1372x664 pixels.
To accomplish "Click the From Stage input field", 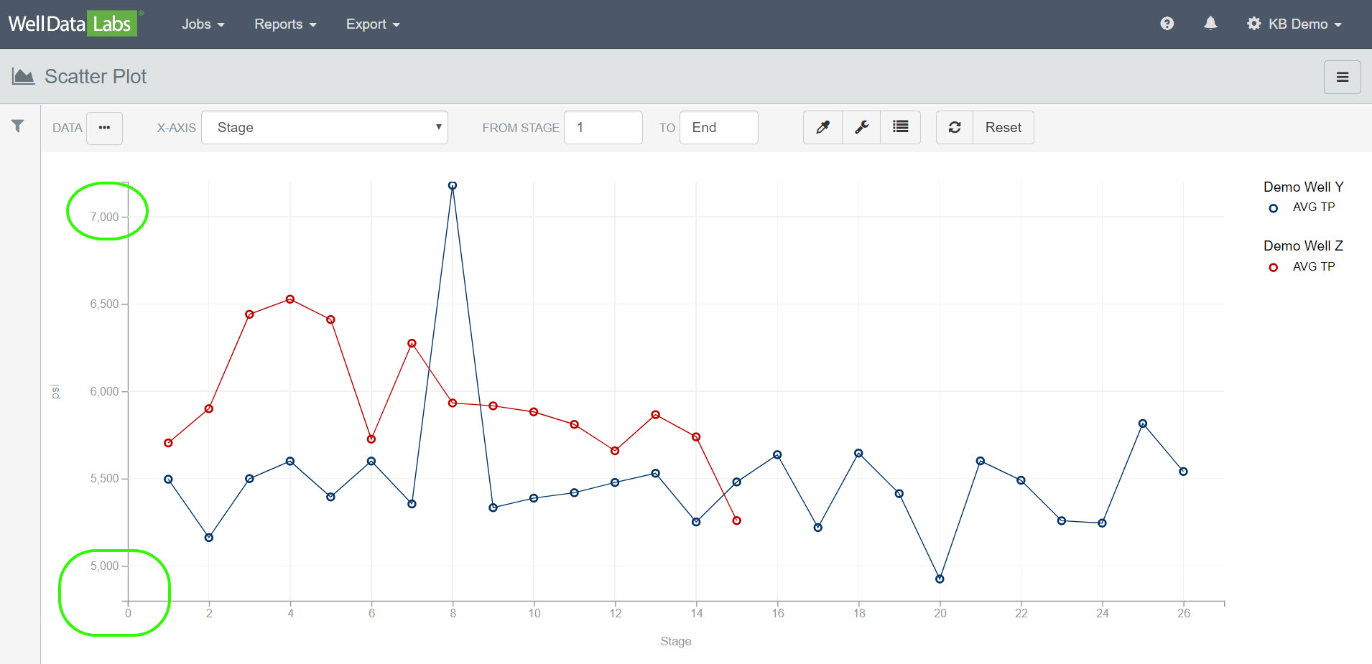I will point(603,128).
